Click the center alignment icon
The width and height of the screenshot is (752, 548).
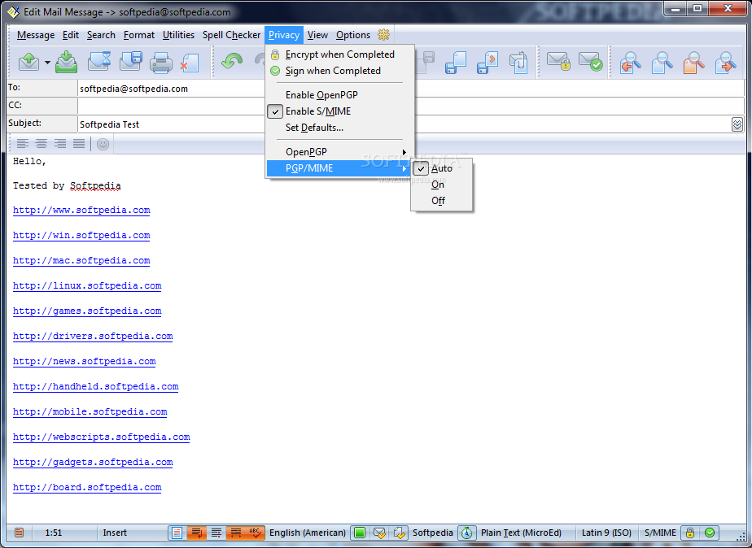42,143
